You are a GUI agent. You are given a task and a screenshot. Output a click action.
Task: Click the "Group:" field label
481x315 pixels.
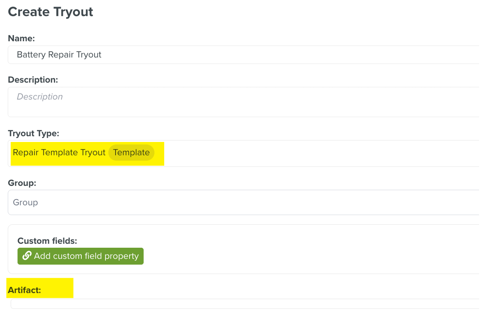click(x=22, y=183)
